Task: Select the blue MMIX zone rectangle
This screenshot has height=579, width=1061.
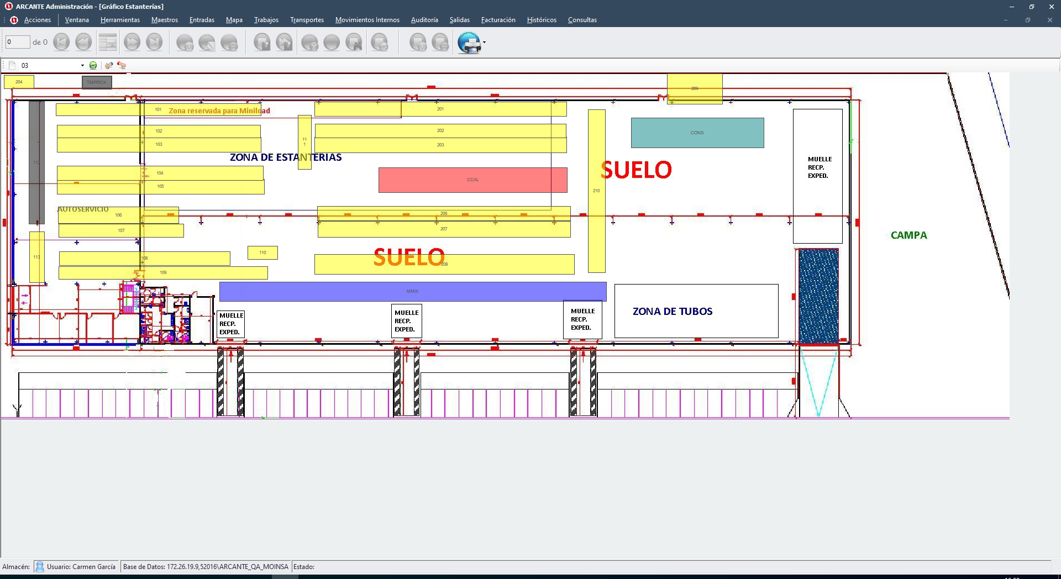Action: [x=413, y=292]
